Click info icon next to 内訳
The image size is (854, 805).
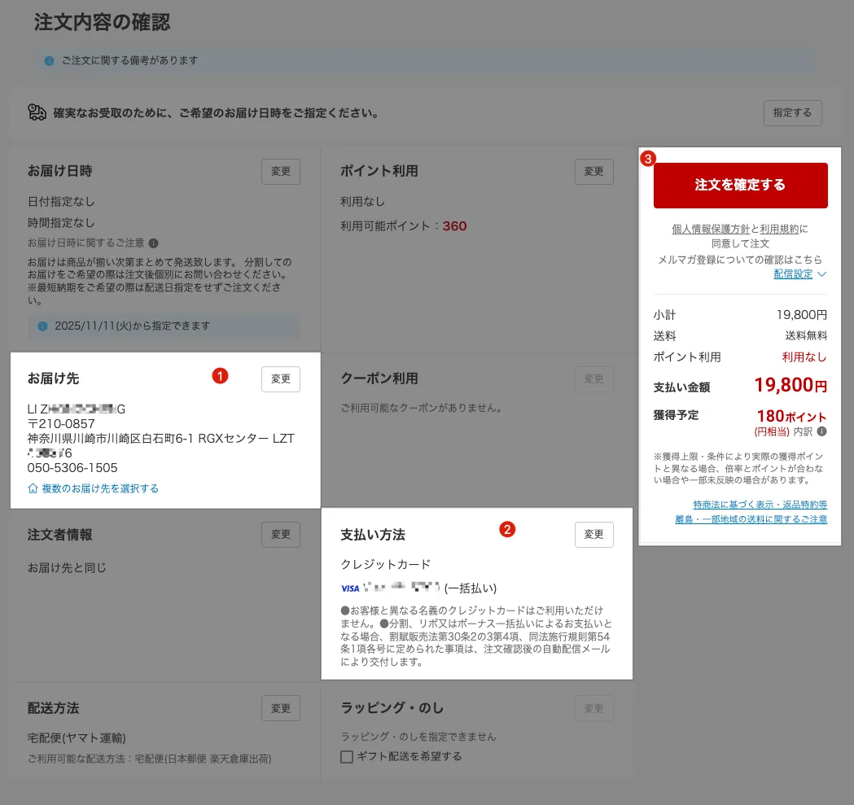point(822,431)
